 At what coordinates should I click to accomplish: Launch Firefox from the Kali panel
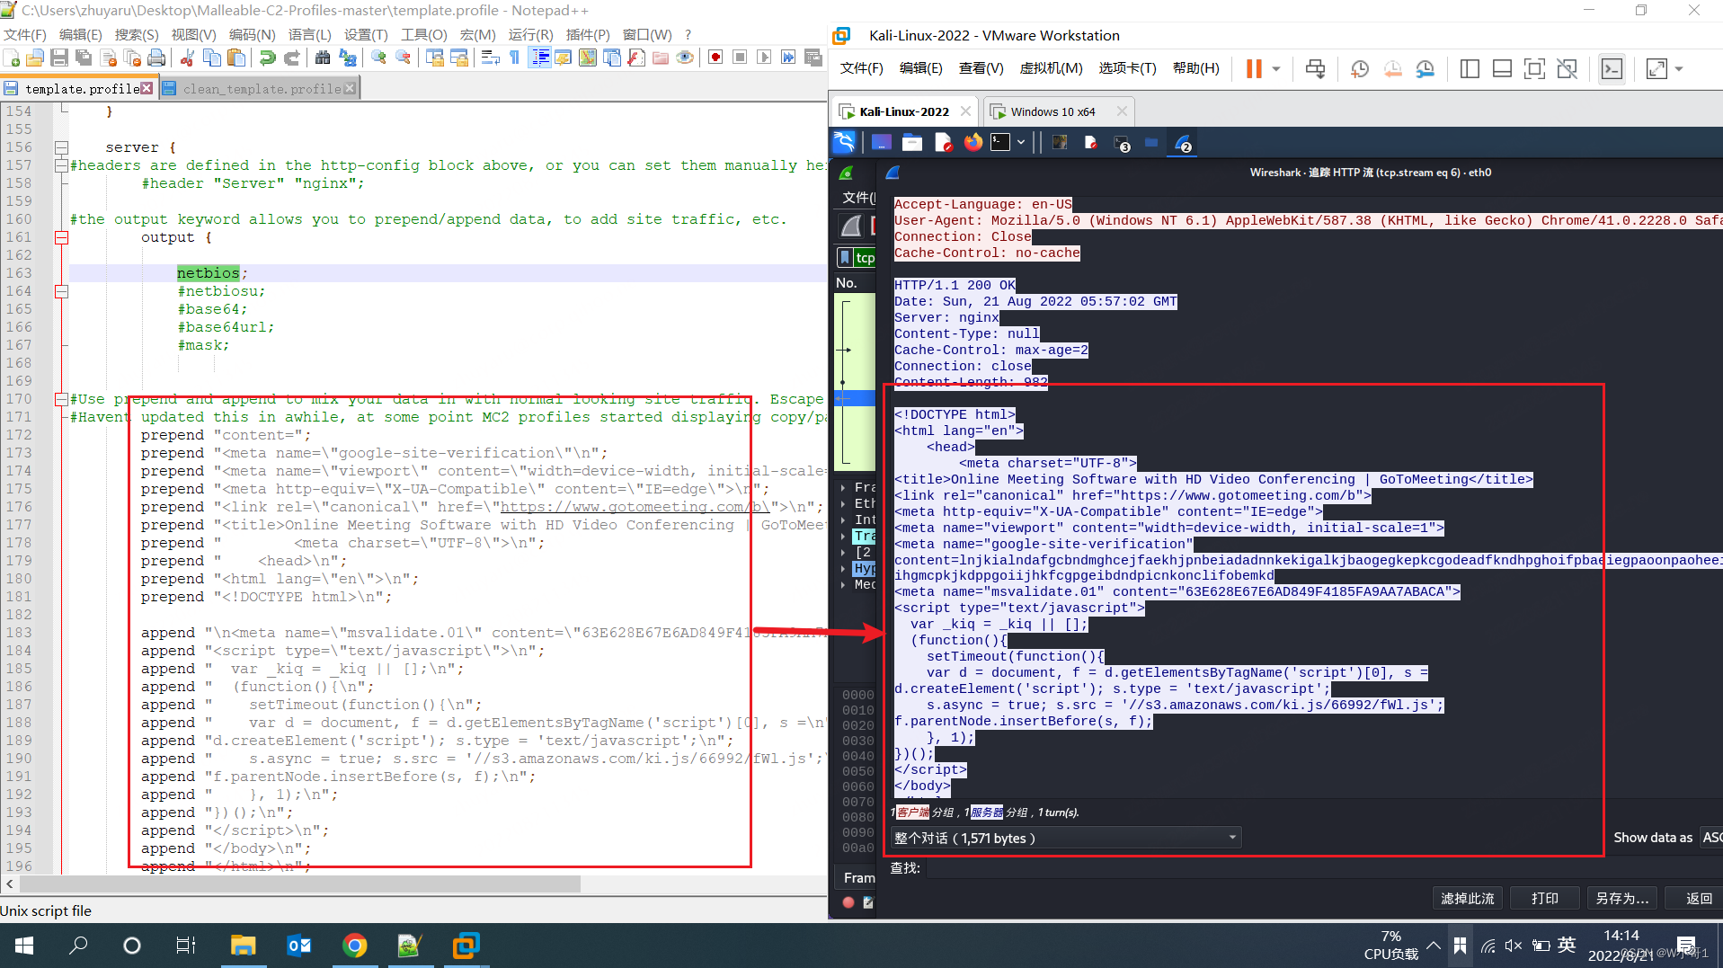[973, 142]
